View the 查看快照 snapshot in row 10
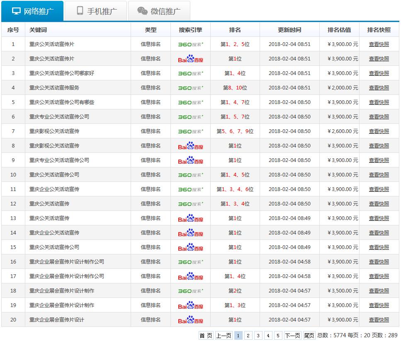Screen dimensions: 401x341 tap(379, 175)
